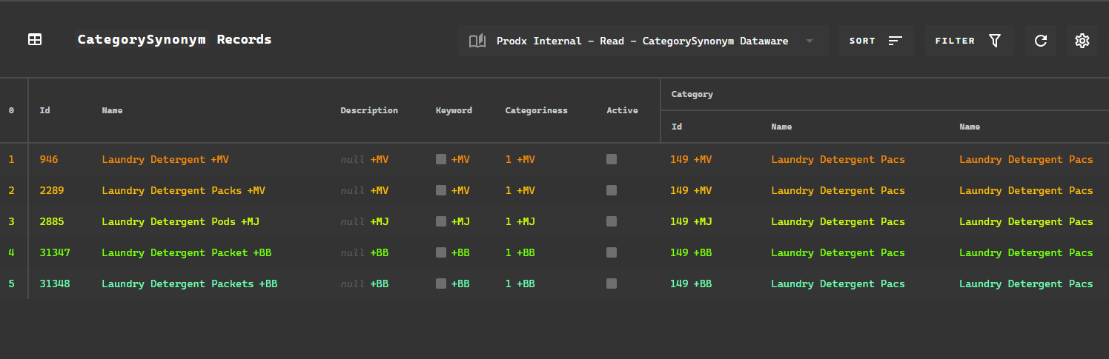Click the Id header under Category

coord(676,127)
